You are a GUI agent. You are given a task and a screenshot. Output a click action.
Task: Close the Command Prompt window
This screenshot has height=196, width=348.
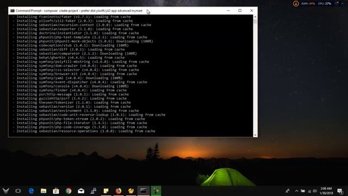pyautogui.click(x=251, y=11)
